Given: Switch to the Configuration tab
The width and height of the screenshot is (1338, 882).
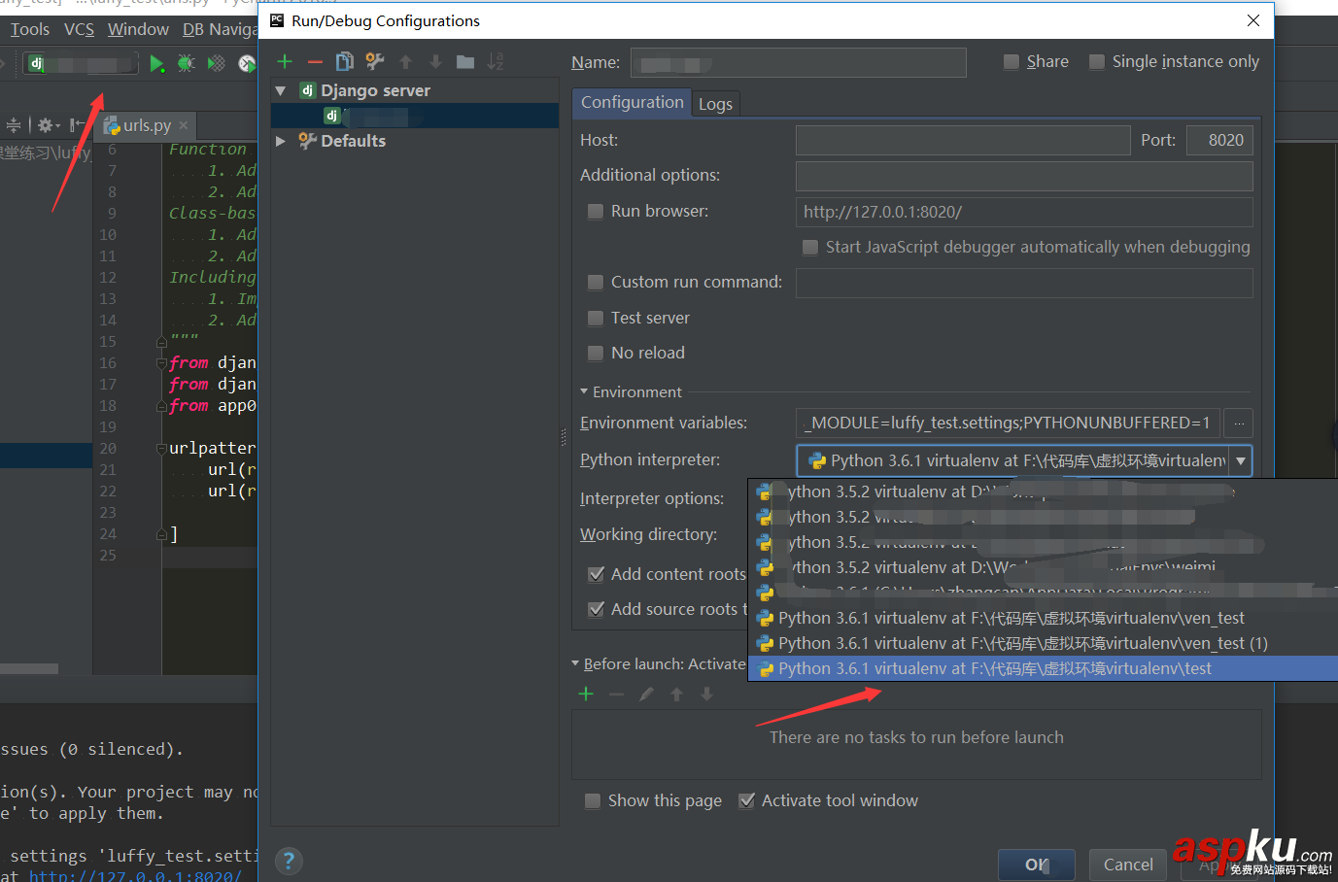Looking at the screenshot, I should coord(633,102).
